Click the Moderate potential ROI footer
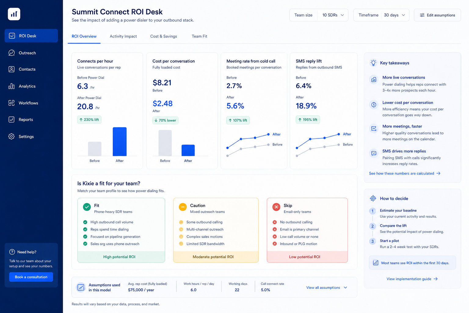 tap(216, 257)
